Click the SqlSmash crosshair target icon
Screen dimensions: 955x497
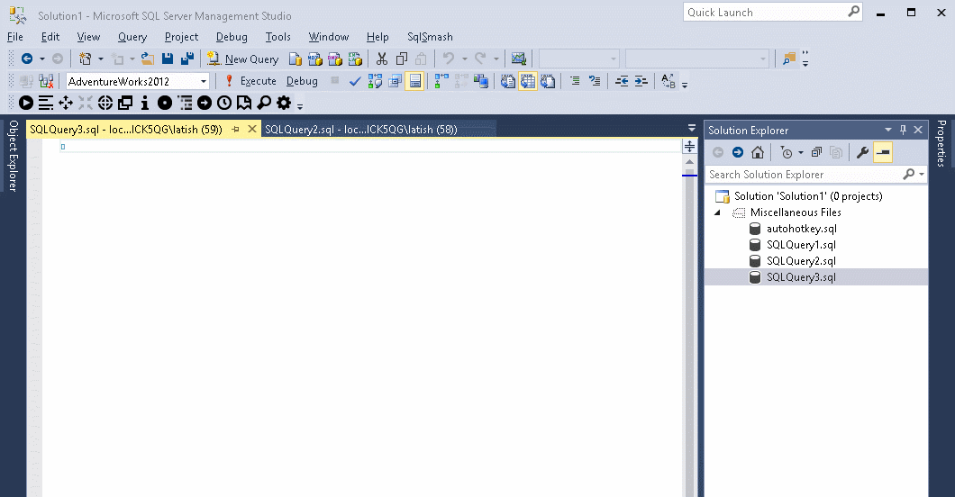click(105, 103)
